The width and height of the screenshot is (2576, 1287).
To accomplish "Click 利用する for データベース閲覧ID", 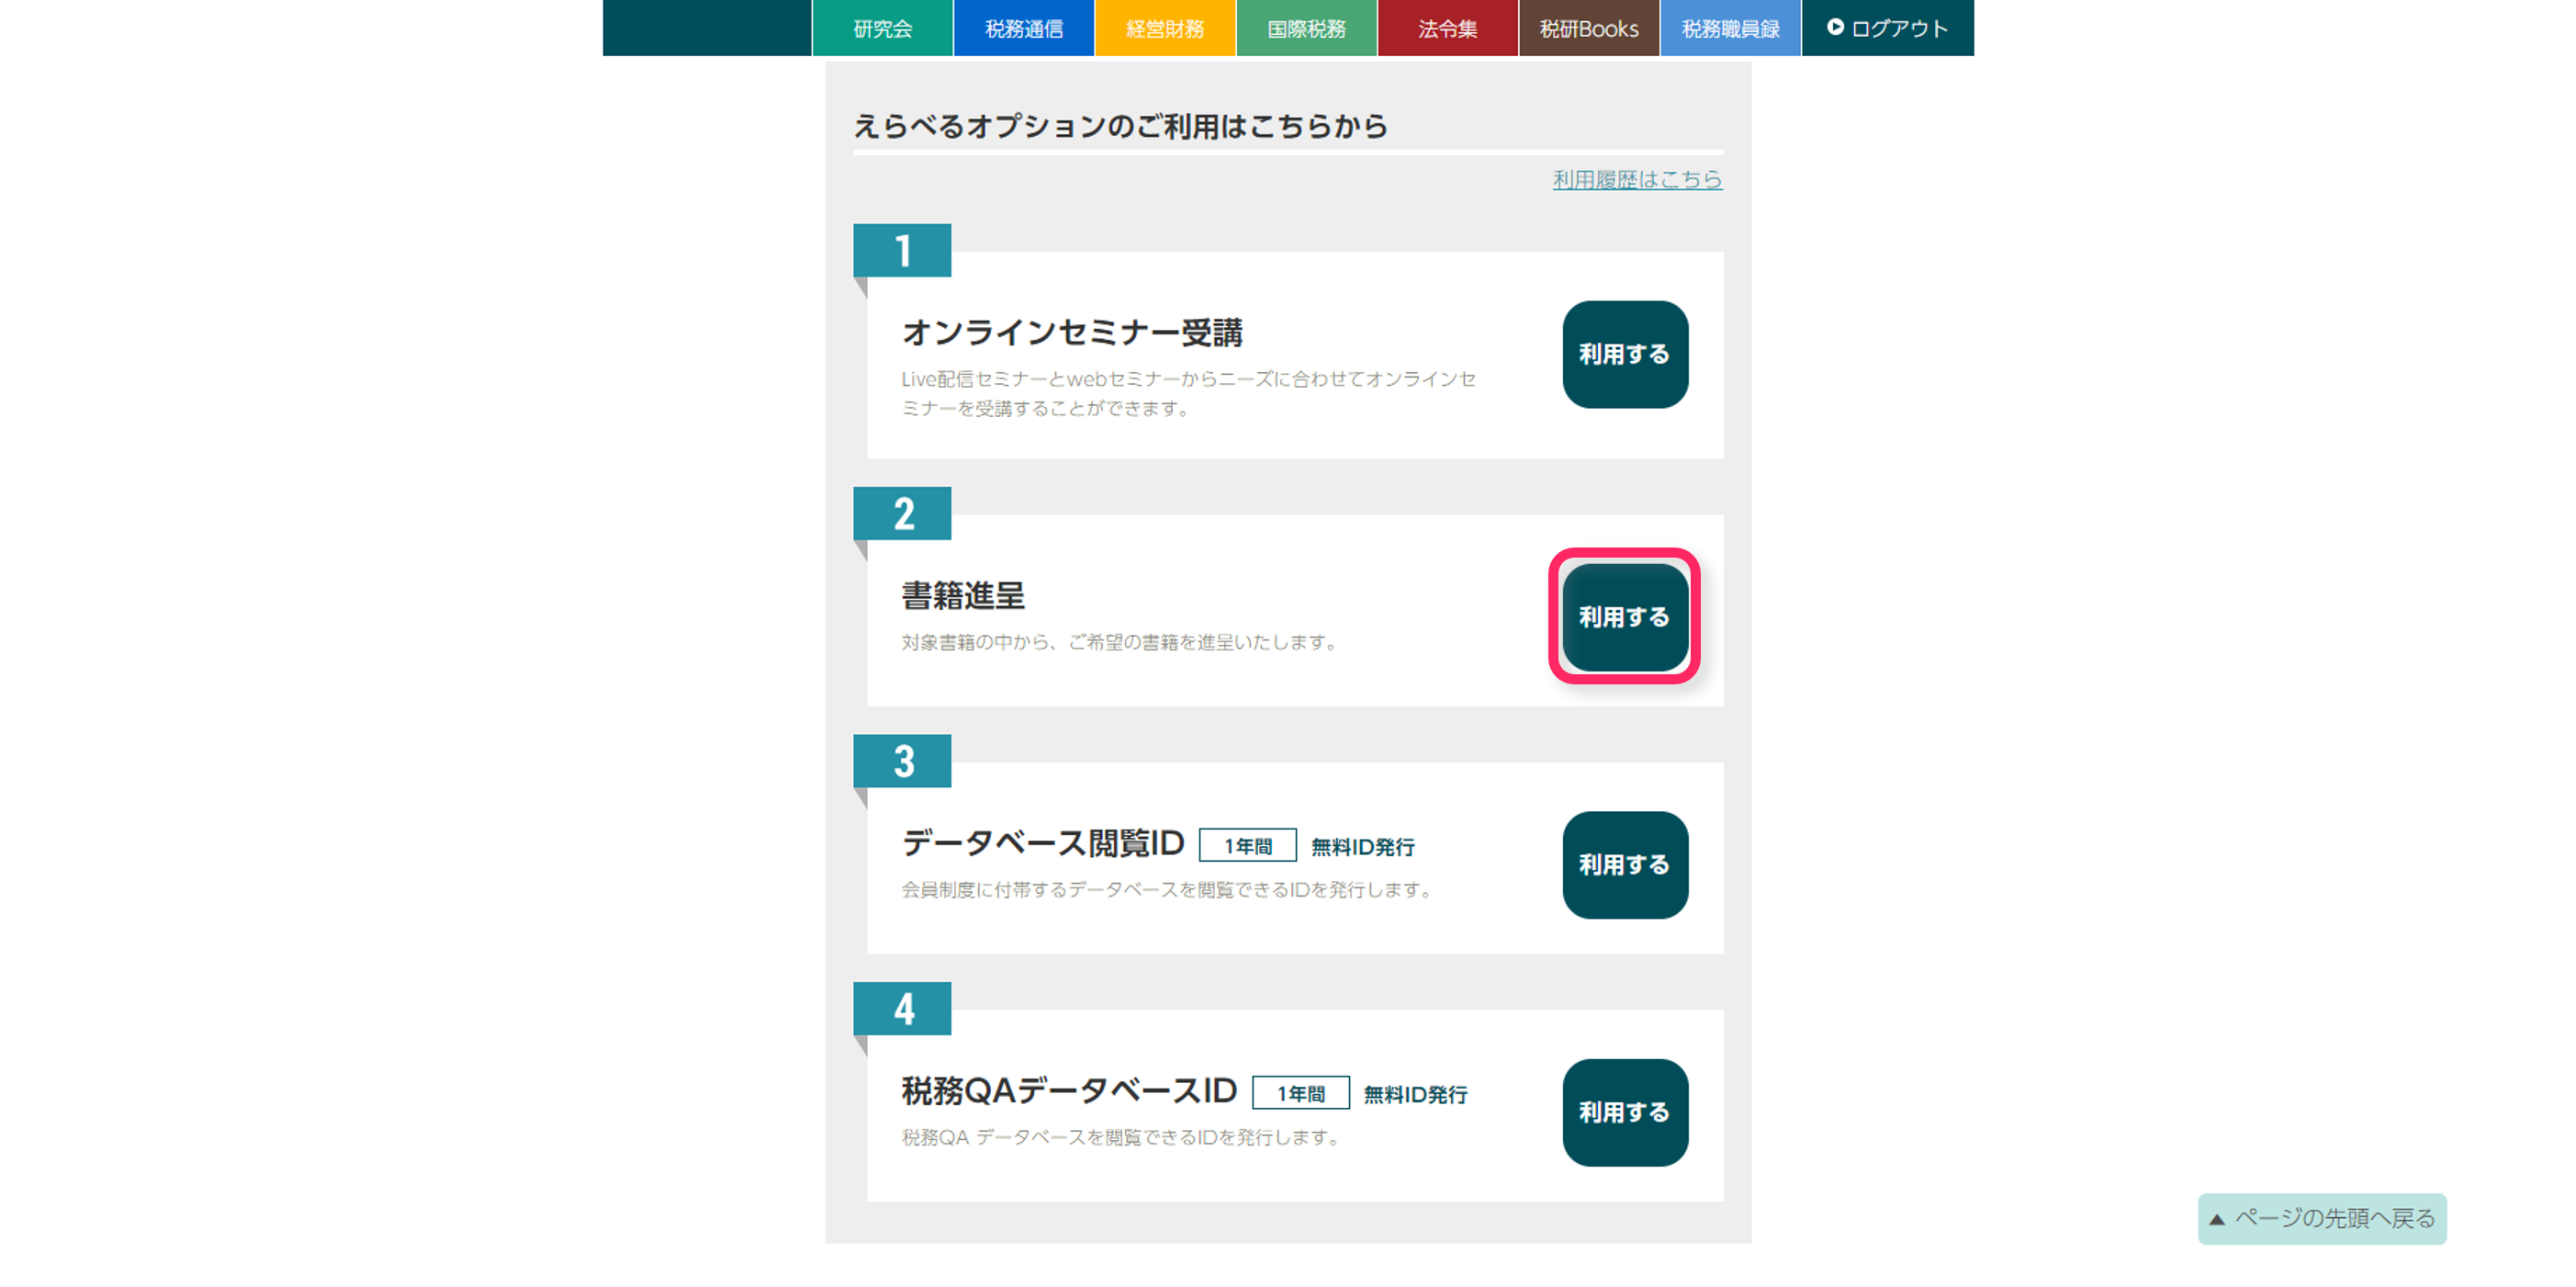I will tap(1625, 865).
